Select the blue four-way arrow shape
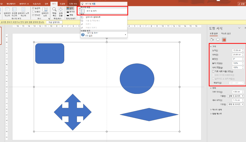Image resolution: width=246 pixels, height=142 pixels. [x=73, y=112]
